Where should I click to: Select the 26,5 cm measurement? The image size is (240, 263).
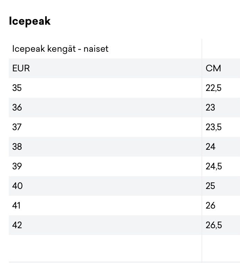click(214, 225)
